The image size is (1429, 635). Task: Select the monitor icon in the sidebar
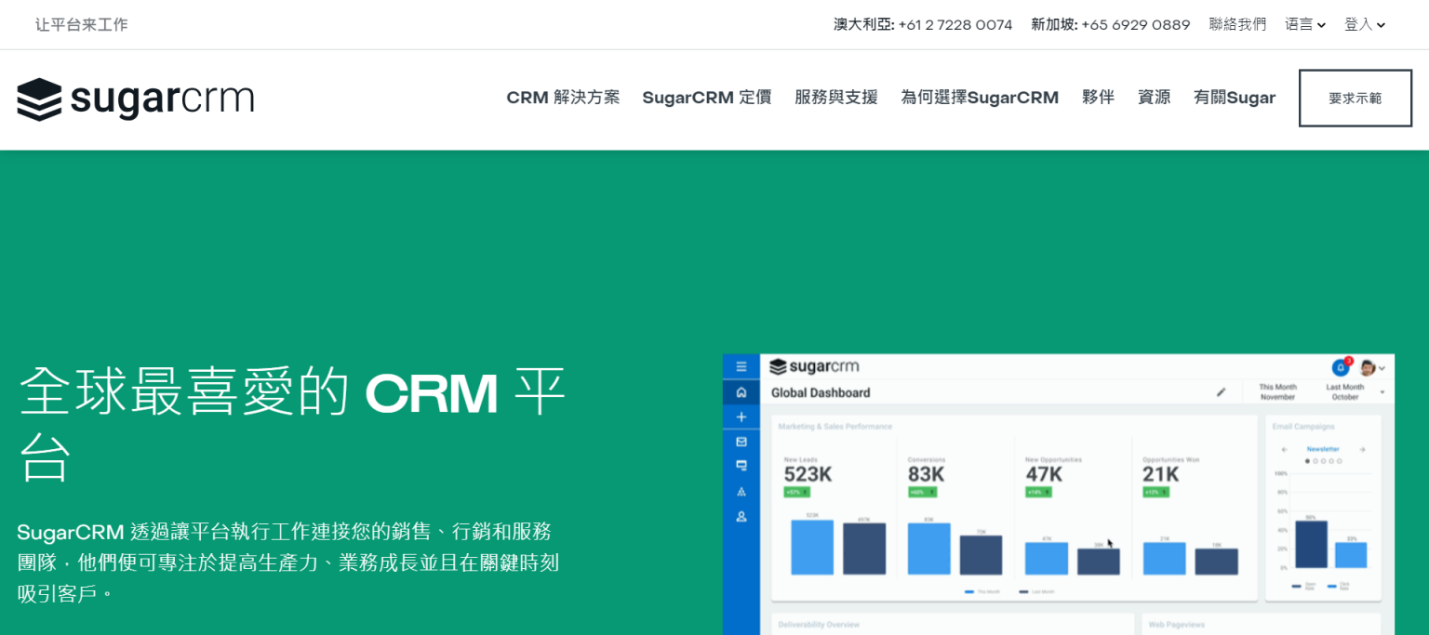pos(741,466)
